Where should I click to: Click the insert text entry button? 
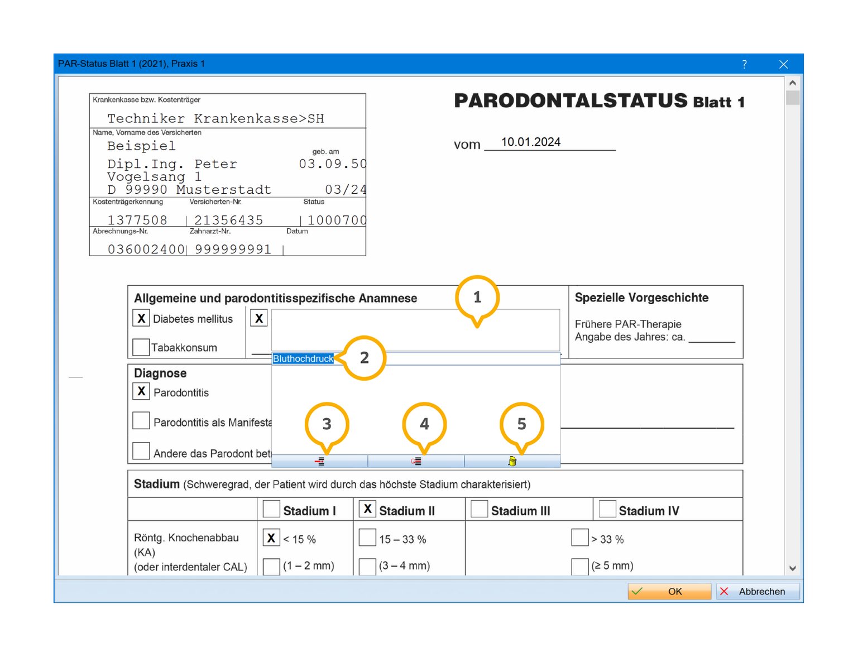[x=319, y=461]
